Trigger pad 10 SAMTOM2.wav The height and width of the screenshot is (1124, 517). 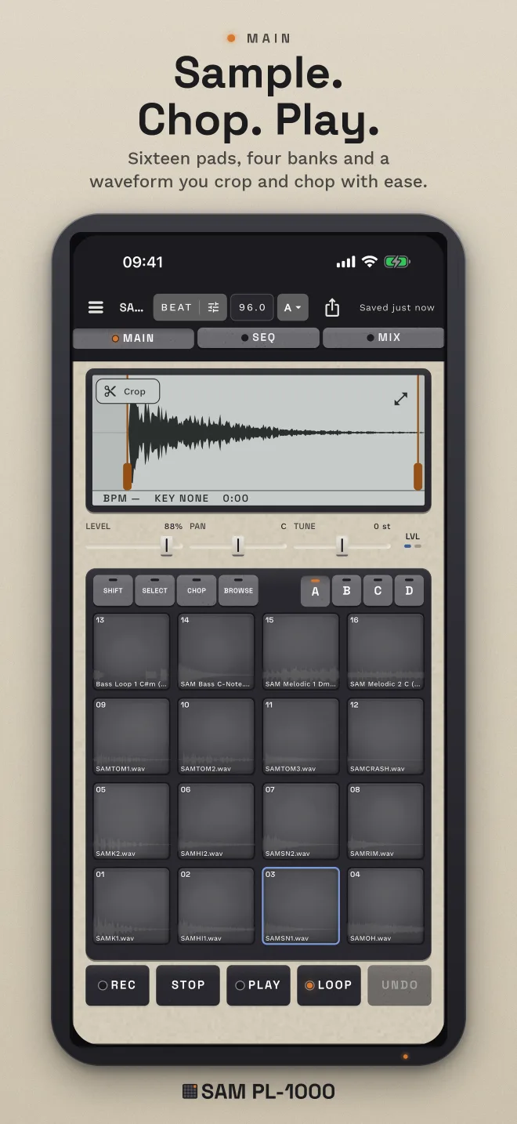(216, 736)
